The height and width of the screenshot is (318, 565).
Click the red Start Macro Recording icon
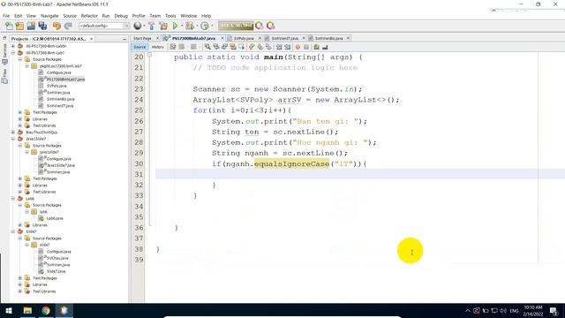[x=298, y=47]
